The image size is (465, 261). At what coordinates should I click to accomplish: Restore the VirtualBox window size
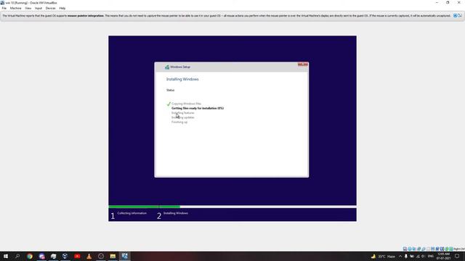[448, 2]
